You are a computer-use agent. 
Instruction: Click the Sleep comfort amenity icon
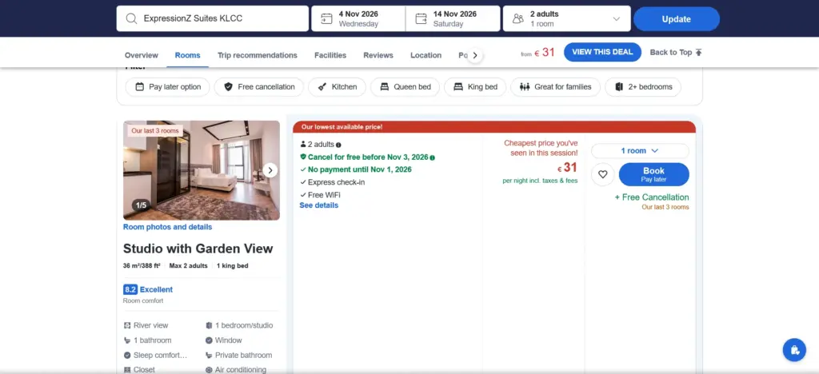(x=127, y=356)
